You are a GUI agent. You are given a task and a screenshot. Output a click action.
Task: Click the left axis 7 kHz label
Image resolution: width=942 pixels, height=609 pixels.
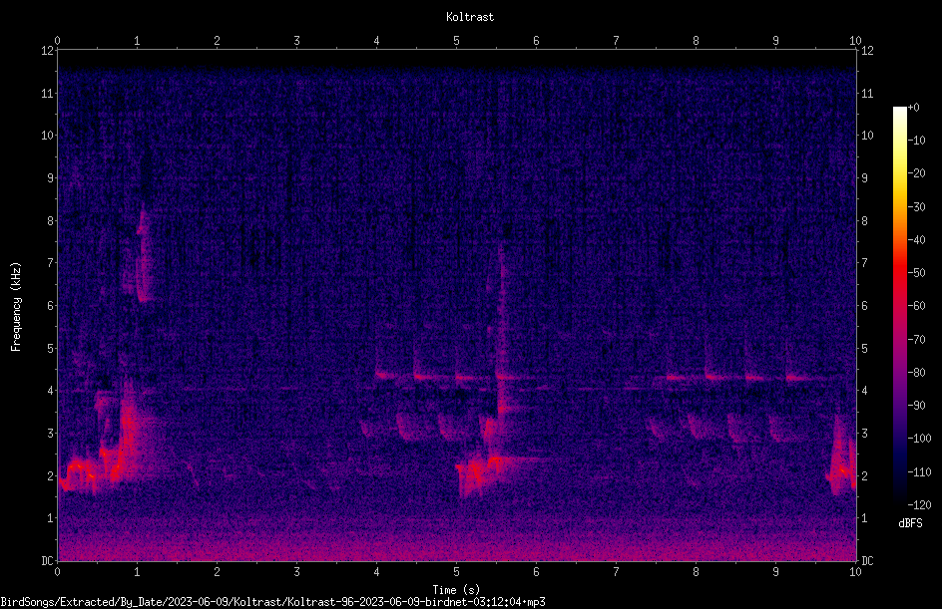pos(51,263)
